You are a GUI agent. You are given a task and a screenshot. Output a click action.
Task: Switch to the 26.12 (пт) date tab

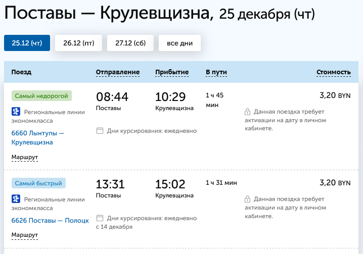(78, 43)
